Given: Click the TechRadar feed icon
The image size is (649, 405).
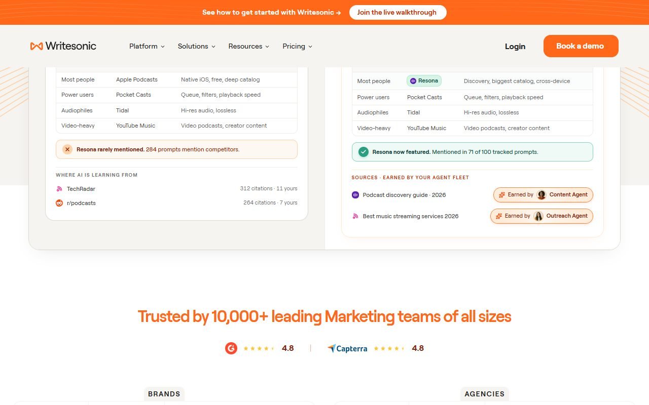Looking at the screenshot, I should [x=59, y=189].
